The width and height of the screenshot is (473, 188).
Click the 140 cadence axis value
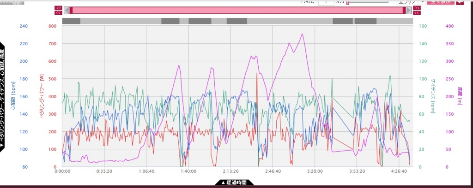click(423, 44)
